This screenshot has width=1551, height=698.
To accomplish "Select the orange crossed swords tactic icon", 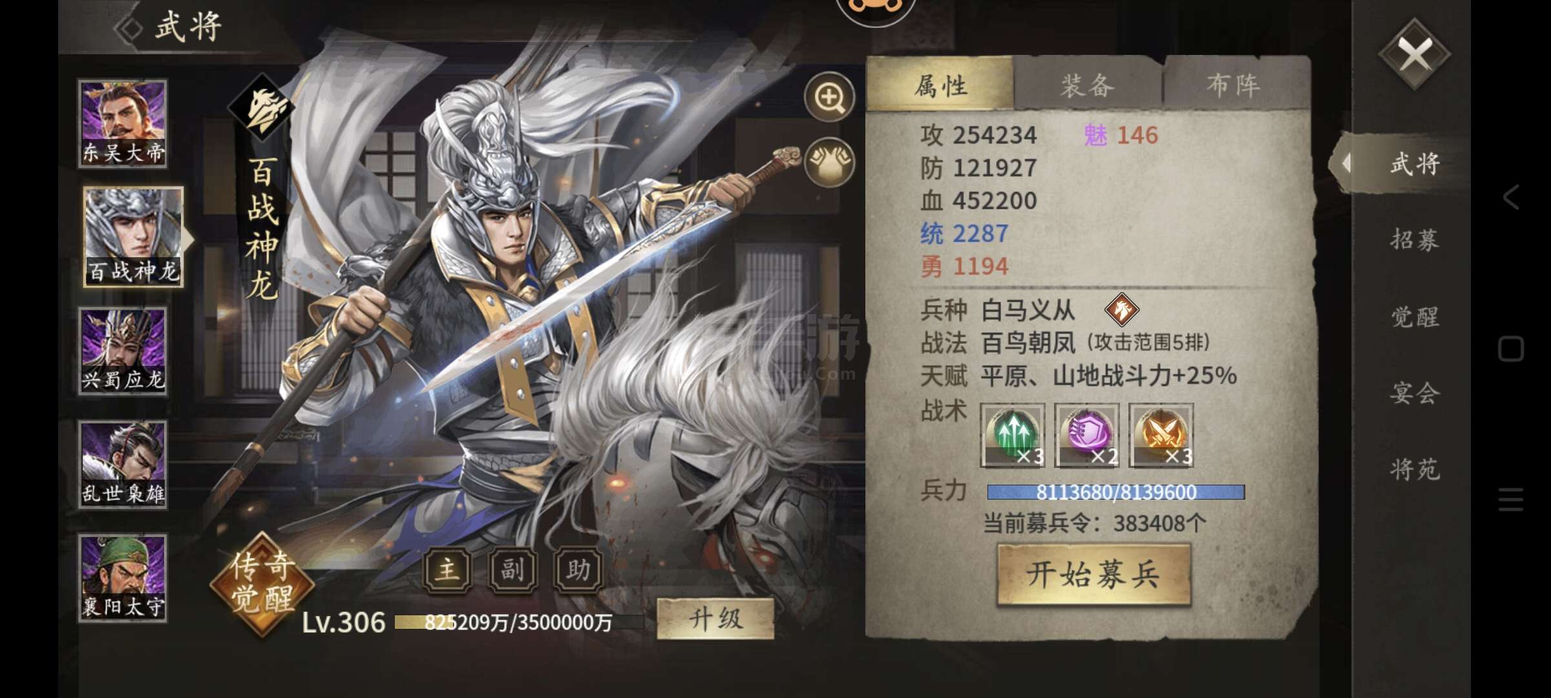I will [1161, 435].
